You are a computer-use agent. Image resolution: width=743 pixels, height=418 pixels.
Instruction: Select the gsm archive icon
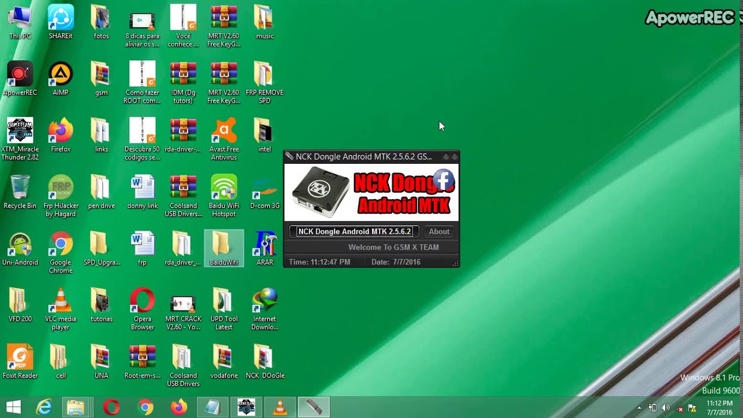pos(101,79)
